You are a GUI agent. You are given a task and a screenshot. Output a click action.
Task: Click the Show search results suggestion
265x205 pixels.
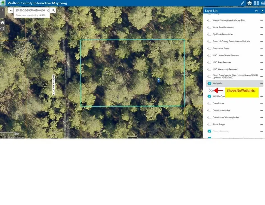click(x=31, y=15)
